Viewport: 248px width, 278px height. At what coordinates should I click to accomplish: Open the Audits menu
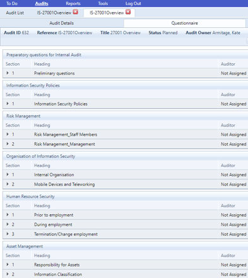[x=42, y=4]
